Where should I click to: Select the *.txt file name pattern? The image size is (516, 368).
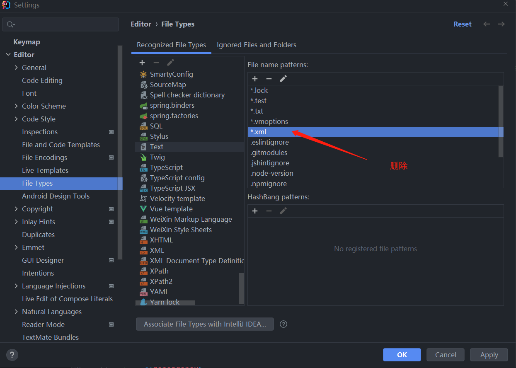(x=373, y=111)
